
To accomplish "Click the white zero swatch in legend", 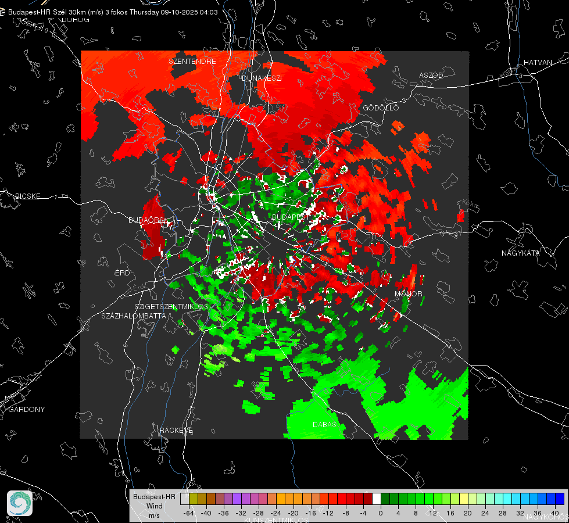I will point(377,499).
